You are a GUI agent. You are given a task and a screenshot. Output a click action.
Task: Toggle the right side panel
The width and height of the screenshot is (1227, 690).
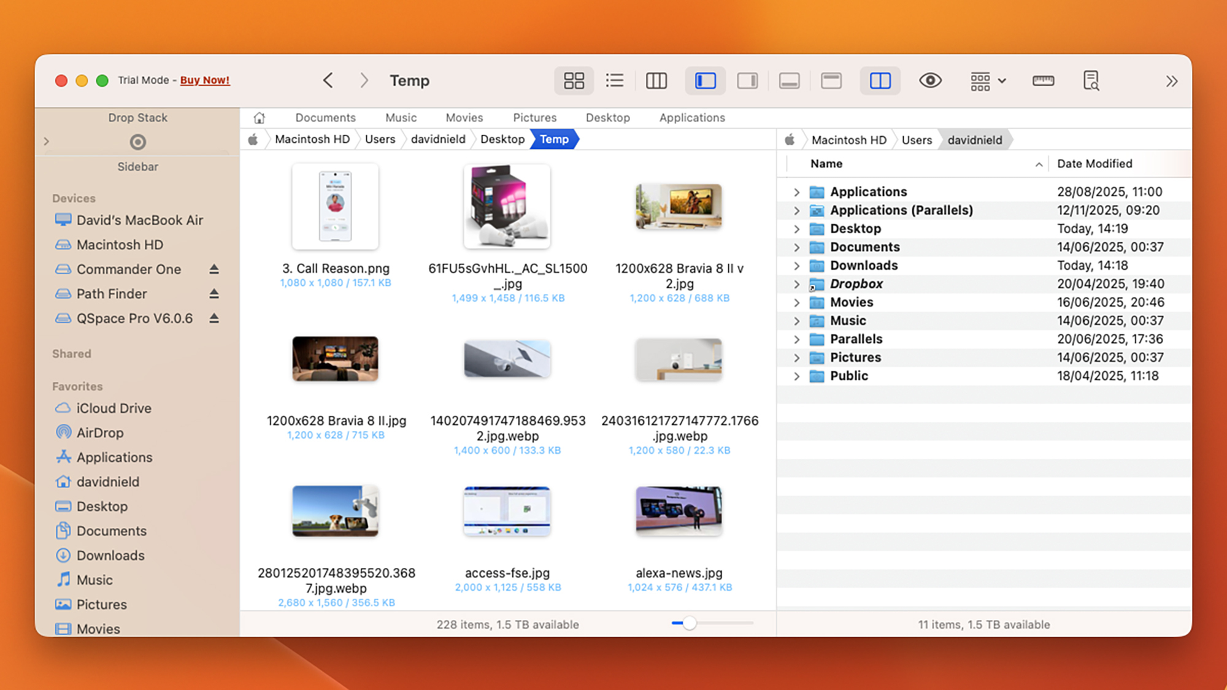coord(747,80)
